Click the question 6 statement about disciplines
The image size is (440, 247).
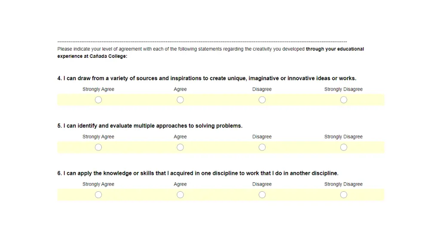(x=198, y=173)
